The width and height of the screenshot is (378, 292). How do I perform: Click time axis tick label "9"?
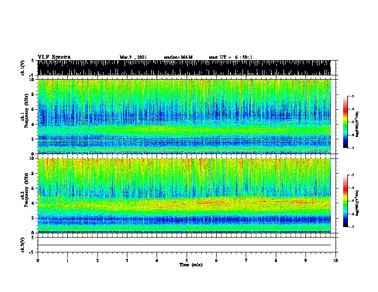(x=305, y=260)
